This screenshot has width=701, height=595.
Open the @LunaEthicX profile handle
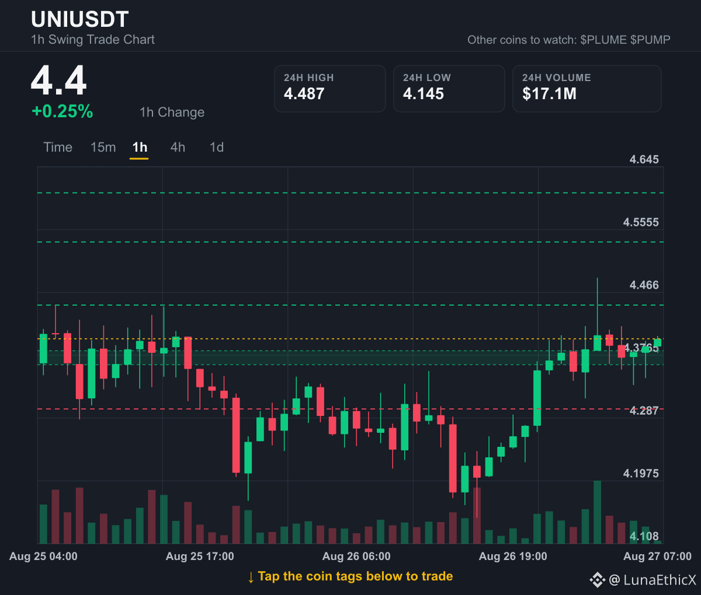[653, 580]
